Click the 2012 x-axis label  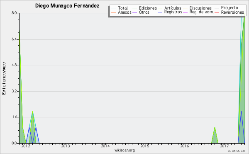pyautogui.click(x=26, y=146)
